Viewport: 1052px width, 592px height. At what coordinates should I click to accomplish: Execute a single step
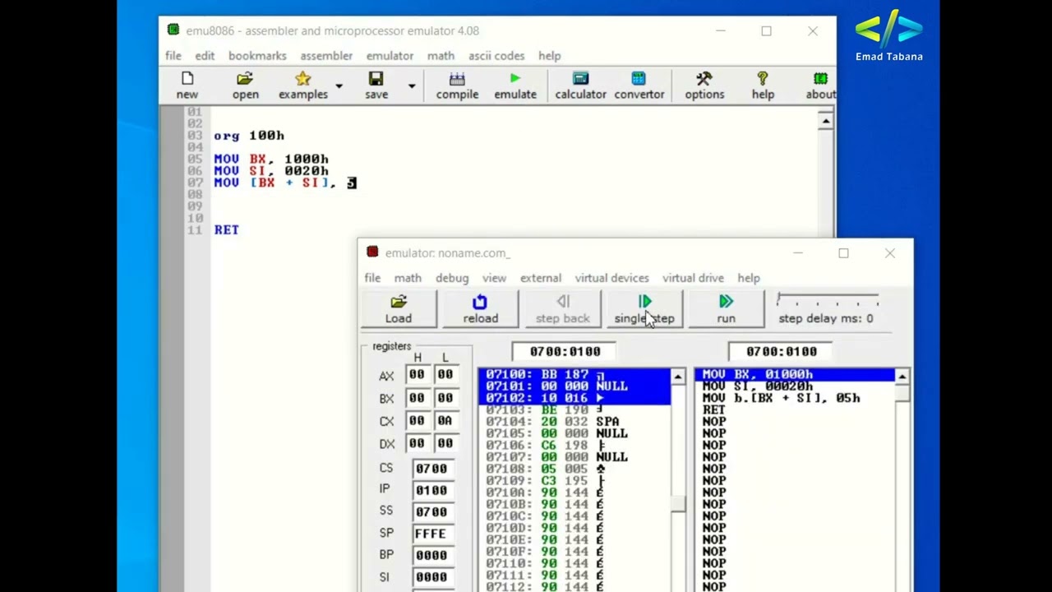(644, 308)
